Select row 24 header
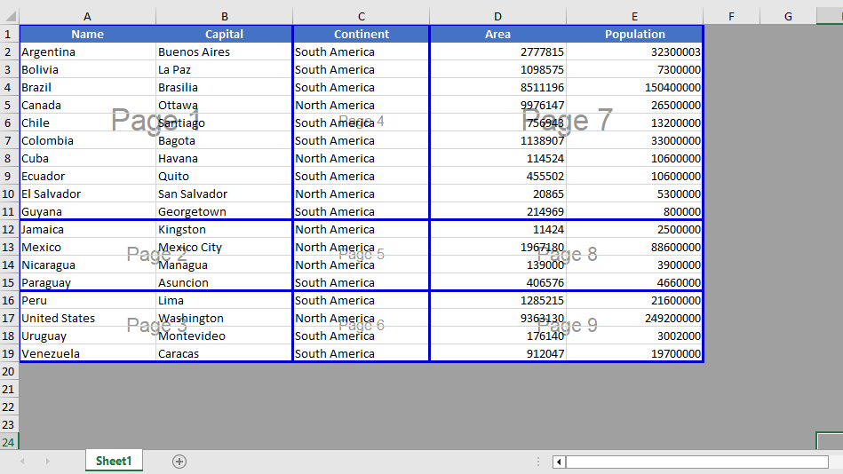The width and height of the screenshot is (843, 474). point(9,442)
